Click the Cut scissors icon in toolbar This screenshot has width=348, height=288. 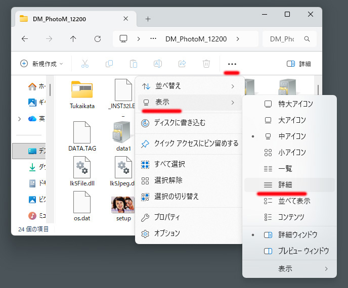click(x=84, y=64)
